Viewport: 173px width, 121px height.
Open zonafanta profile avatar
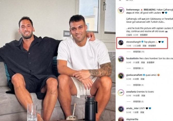point(121,92)
